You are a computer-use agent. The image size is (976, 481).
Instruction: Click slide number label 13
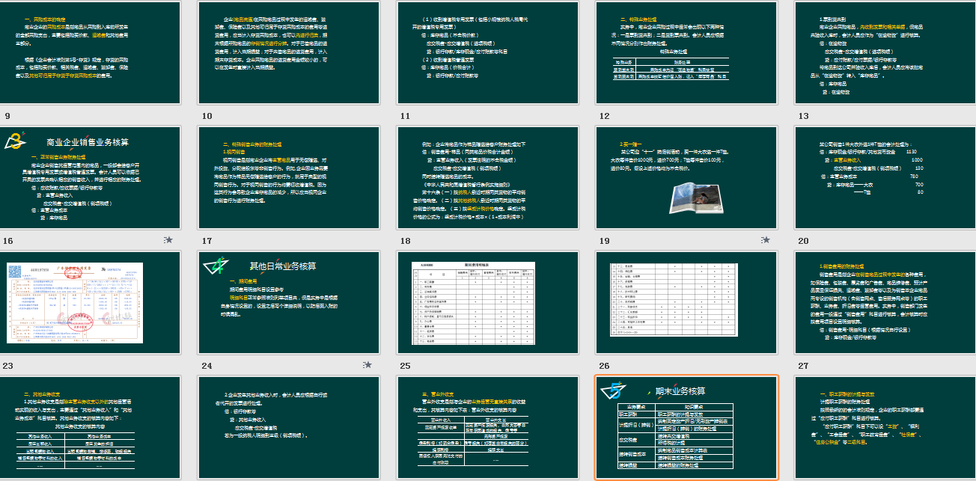click(804, 116)
